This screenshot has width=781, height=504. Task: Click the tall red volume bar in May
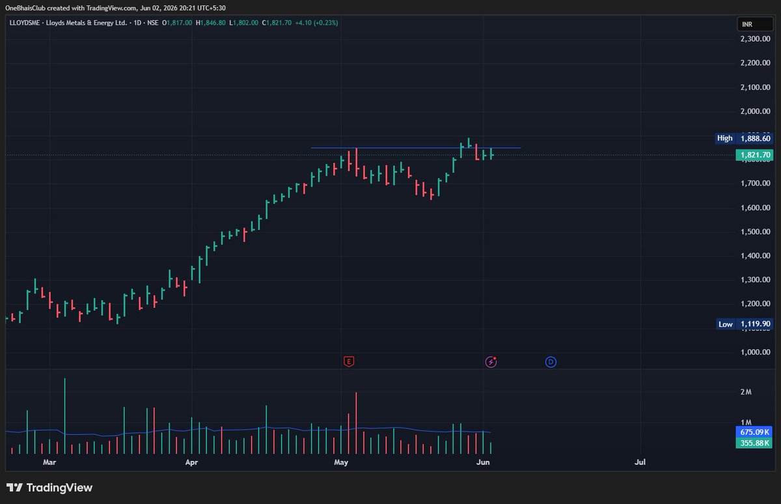click(x=356, y=423)
